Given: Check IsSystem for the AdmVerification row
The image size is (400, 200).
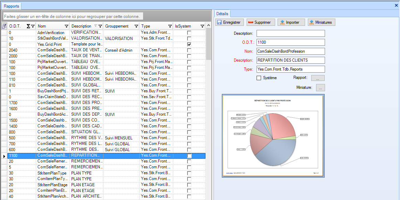Looking at the screenshot, I should tap(189, 33).
